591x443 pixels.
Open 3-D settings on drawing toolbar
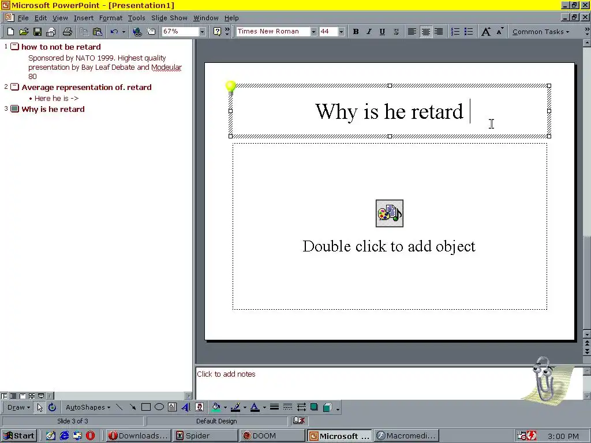tap(328, 407)
